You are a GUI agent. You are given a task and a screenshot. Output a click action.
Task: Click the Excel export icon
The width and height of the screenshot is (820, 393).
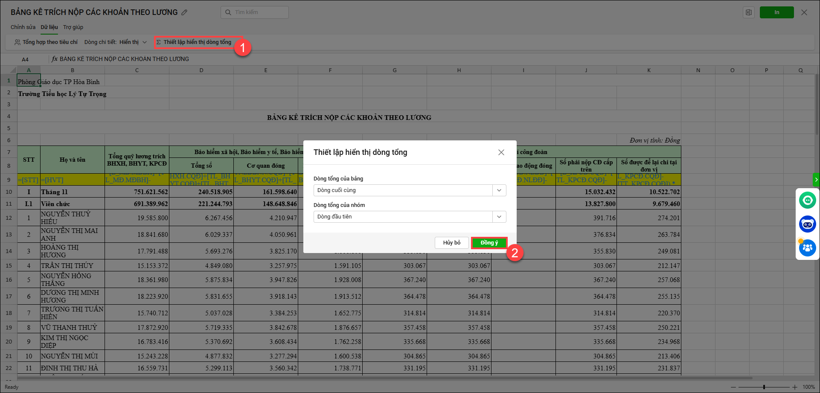pyautogui.click(x=749, y=12)
